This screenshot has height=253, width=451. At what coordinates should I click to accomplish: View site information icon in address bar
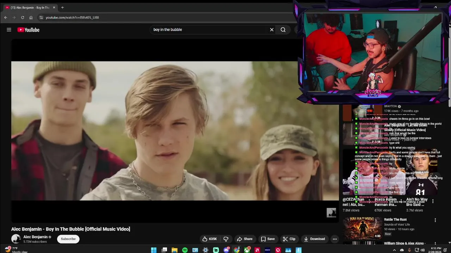(41, 17)
